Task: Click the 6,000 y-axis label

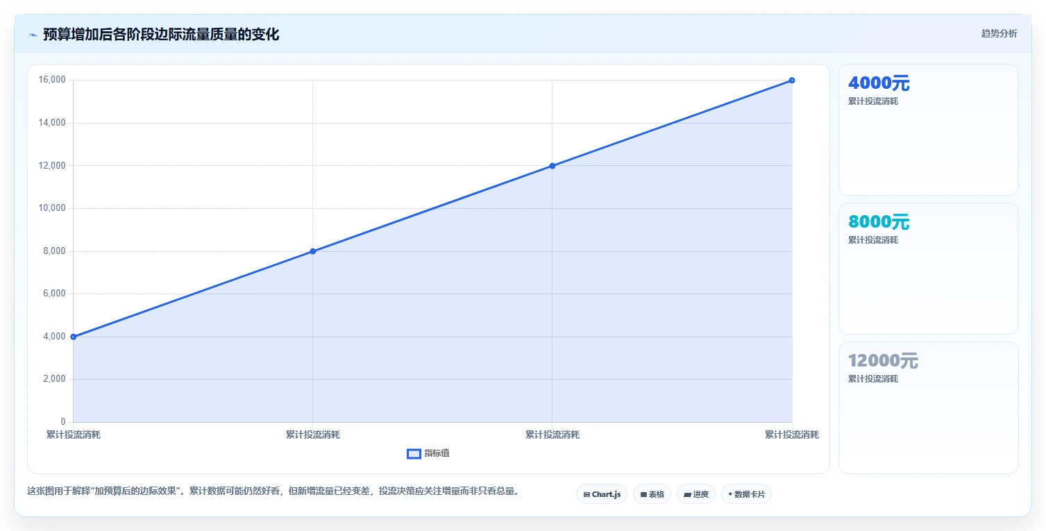Action: [x=54, y=294]
